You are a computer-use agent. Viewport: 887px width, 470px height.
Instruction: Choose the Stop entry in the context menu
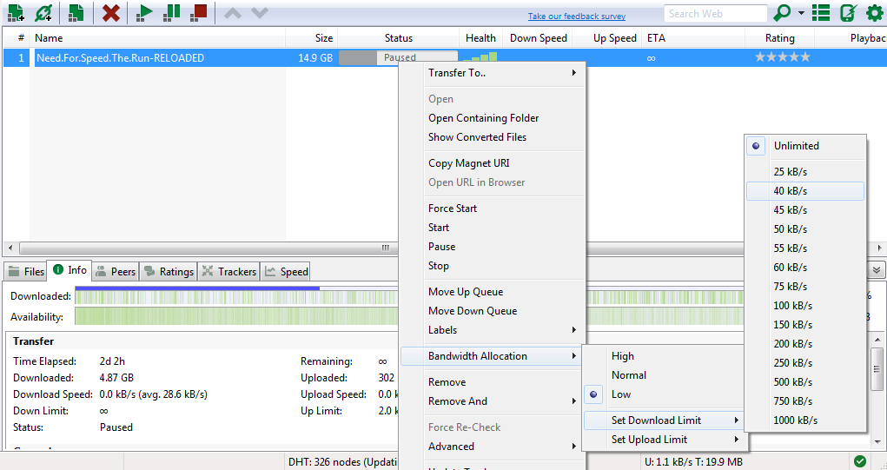[x=491, y=266]
